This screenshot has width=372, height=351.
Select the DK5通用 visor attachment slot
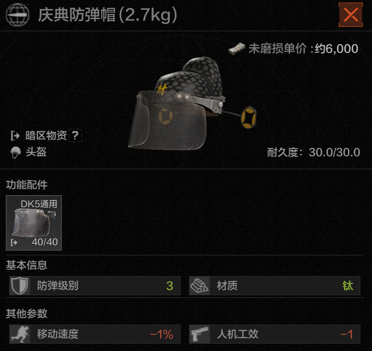tap(34, 223)
